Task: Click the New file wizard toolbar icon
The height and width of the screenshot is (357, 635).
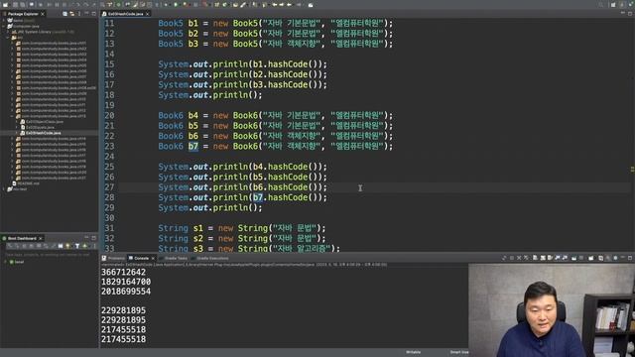Action: click(x=5, y=4)
